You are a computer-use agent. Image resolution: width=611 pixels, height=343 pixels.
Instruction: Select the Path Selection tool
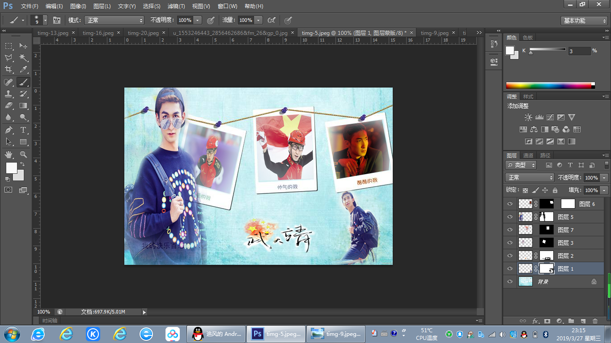click(8, 142)
